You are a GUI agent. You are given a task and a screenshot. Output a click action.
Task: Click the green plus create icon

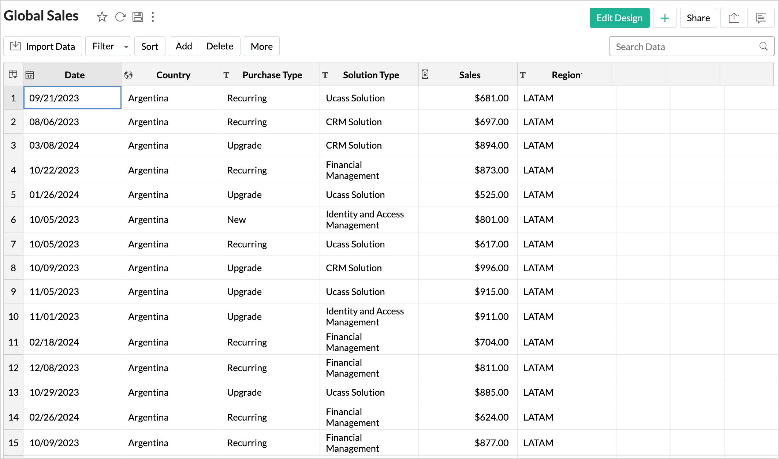(665, 18)
